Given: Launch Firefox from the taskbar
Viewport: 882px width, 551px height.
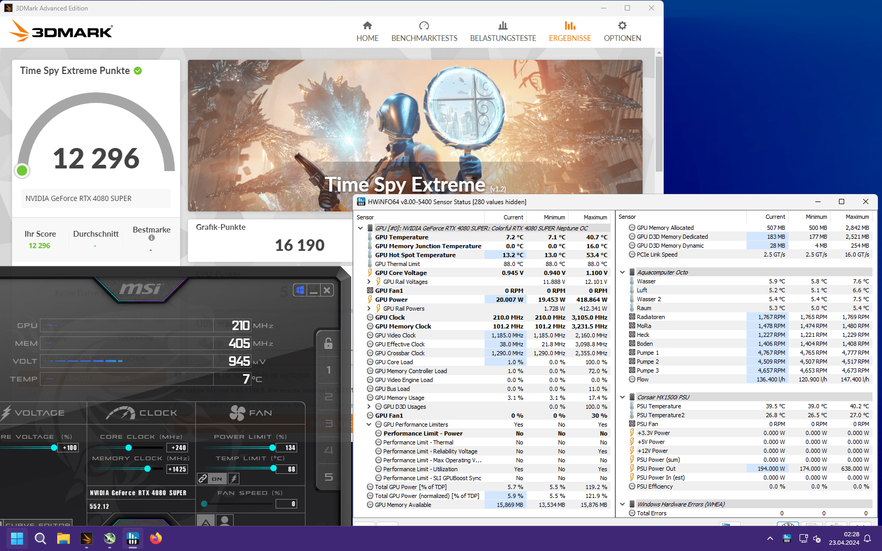Looking at the screenshot, I should pyautogui.click(x=156, y=538).
